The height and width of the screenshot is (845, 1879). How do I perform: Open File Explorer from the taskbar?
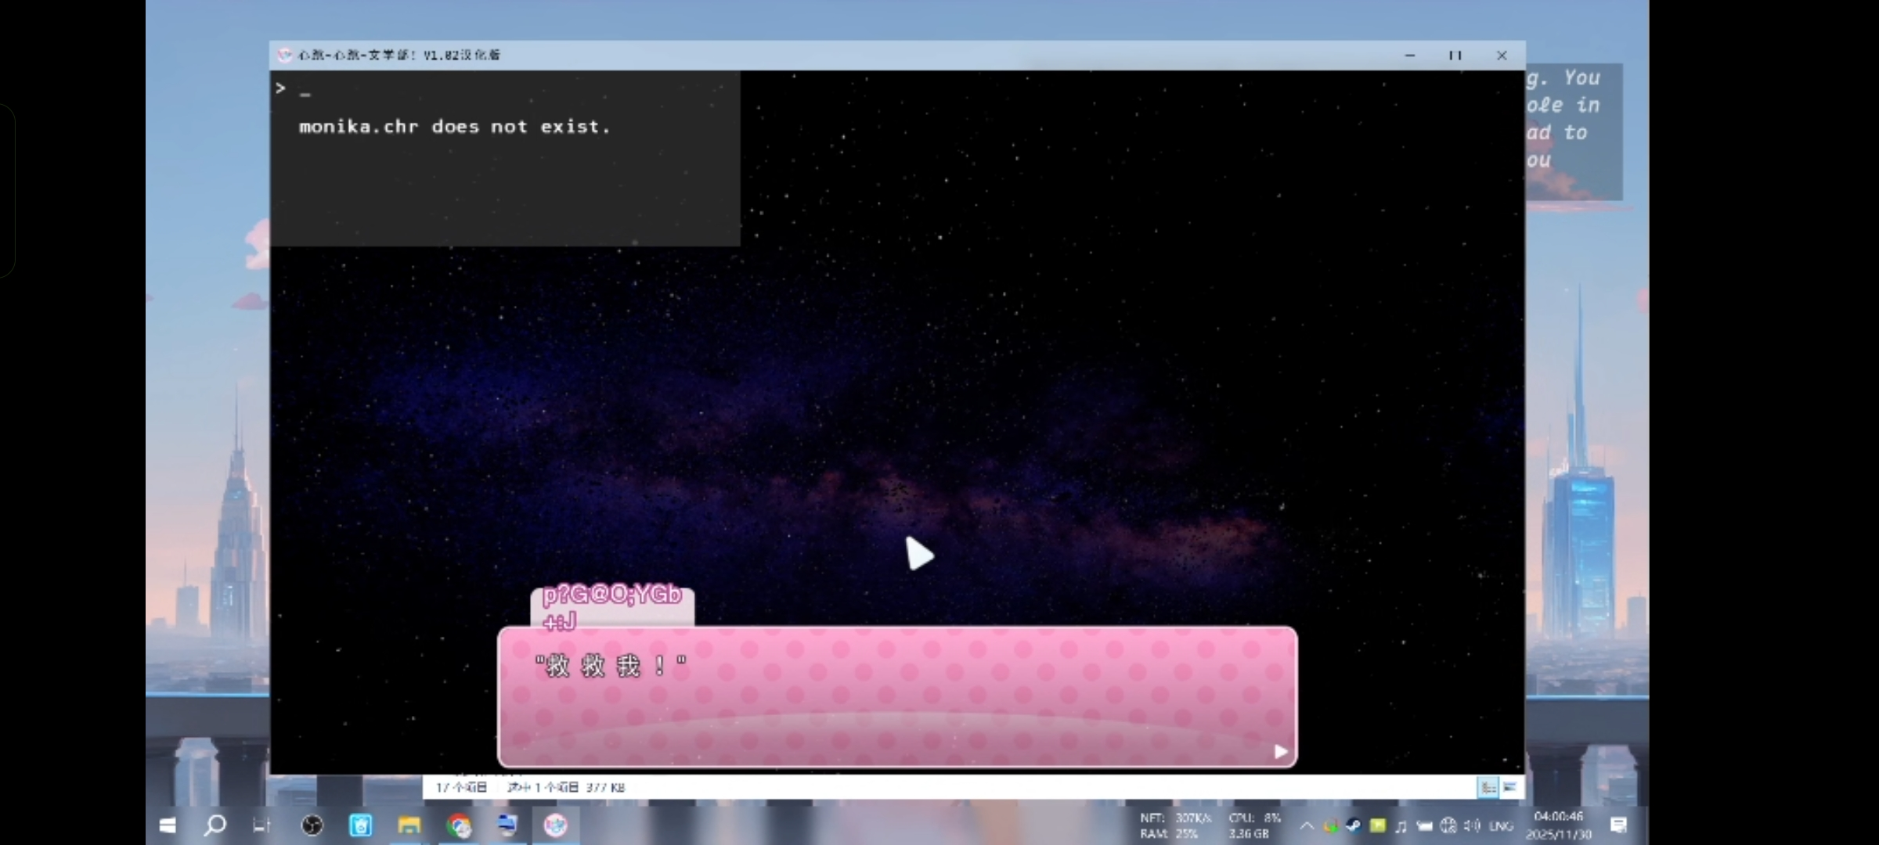409,825
